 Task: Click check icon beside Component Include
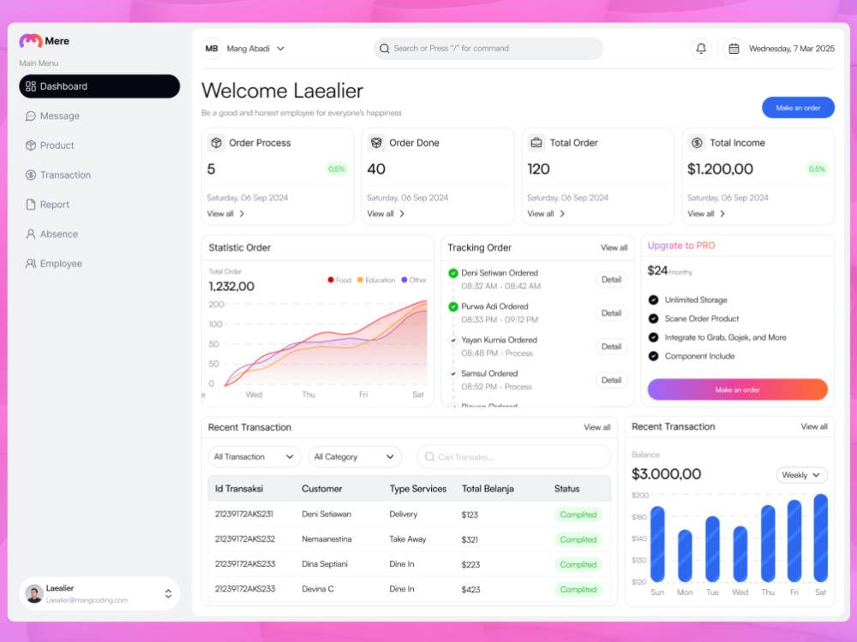(653, 356)
